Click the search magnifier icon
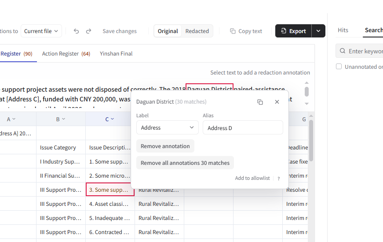Viewport: 383px width, 242px height. (x=343, y=51)
